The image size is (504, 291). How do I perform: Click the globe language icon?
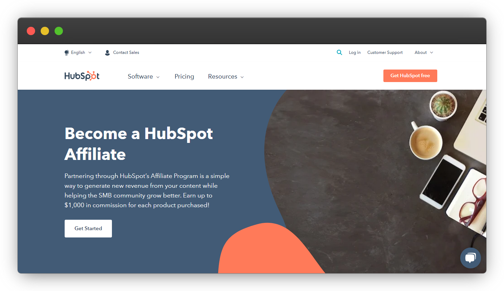[x=67, y=52]
